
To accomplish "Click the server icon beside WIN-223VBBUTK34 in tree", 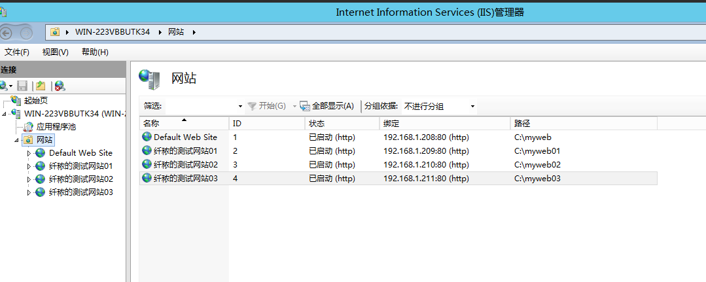I will (16, 114).
